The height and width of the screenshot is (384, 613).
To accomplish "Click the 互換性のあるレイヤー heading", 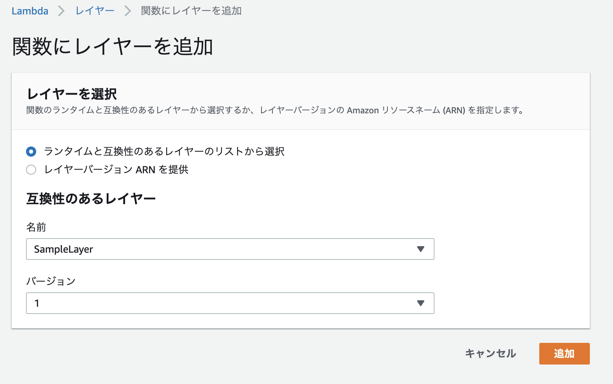I will pyautogui.click(x=91, y=198).
